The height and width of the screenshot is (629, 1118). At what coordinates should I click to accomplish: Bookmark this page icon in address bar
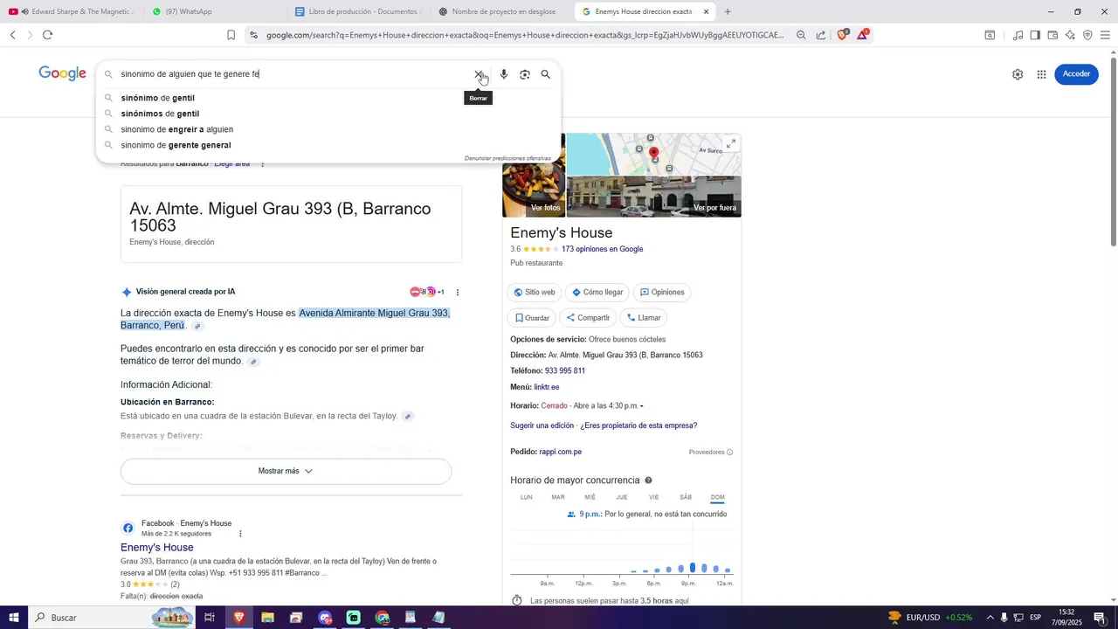(231, 35)
